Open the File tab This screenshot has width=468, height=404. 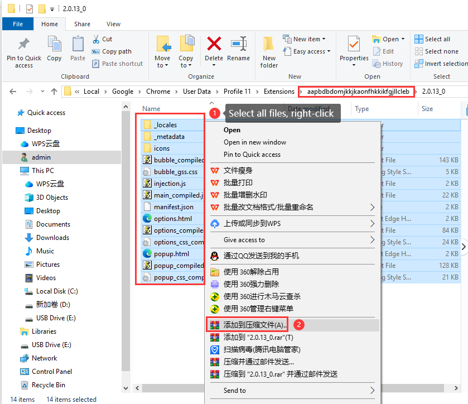pos(18,24)
